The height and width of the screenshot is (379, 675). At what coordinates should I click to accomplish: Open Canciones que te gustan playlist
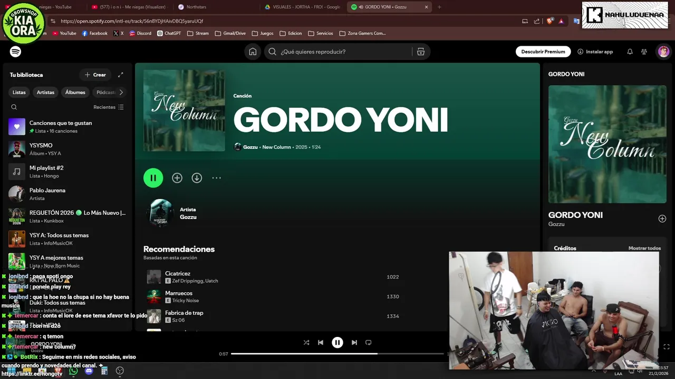click(x=67, y=126)
